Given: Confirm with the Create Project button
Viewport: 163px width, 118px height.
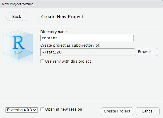Looking at the screenshot, I should (x=117, y=111).
